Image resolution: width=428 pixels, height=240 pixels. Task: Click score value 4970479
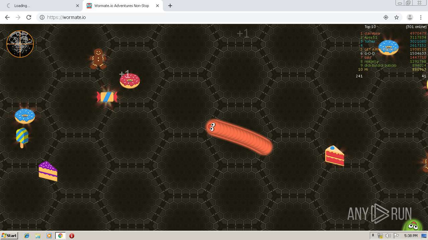[418, 33]
